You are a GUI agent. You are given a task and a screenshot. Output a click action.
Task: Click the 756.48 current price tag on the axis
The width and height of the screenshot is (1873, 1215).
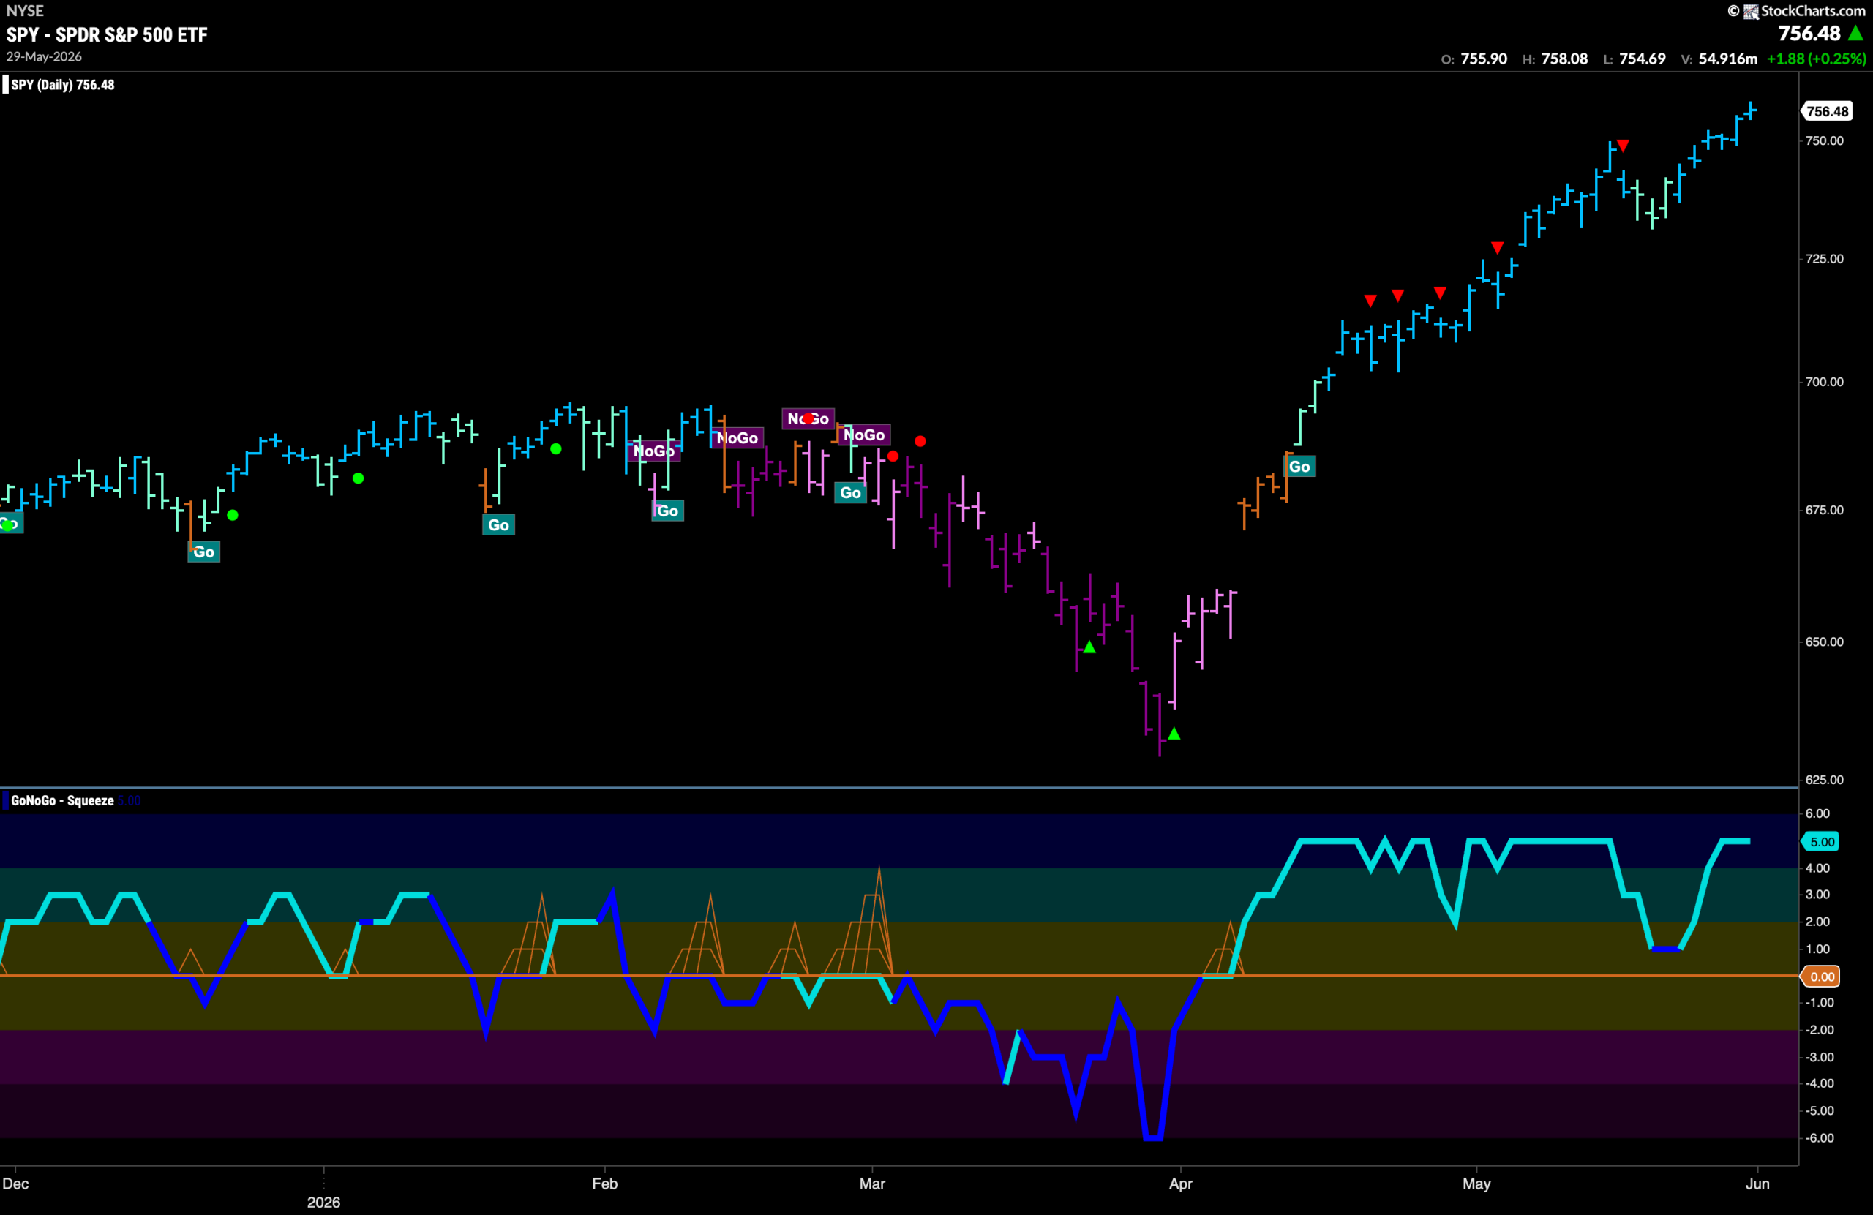pos(1828,111)
